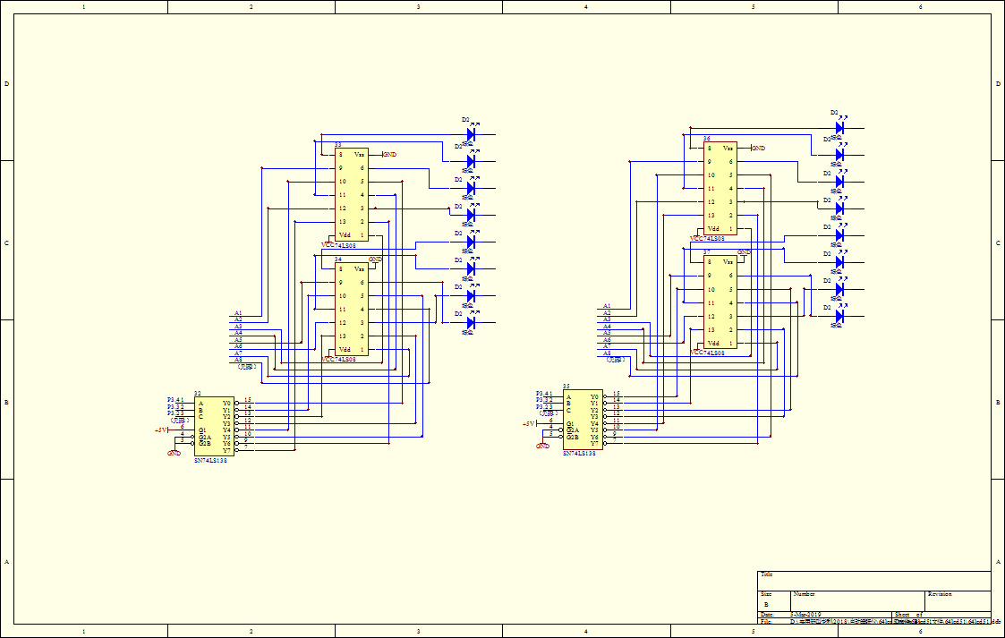Select GND symbol beside chip 33 Vss pin
Image resolution: width=1005 pixels, height=638 pixels.
pyautogui.click(x=389, y=155)
